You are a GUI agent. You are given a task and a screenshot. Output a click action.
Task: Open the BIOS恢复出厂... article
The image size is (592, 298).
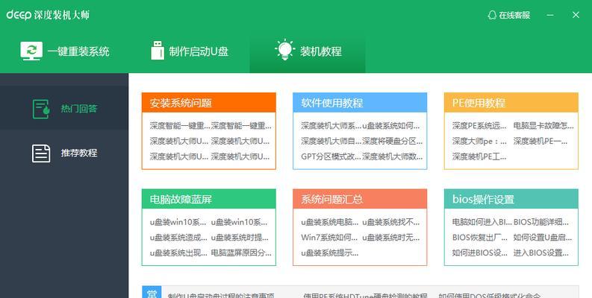(479, 238)
